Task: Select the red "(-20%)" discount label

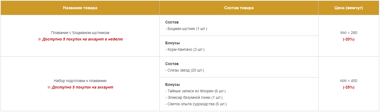Action: pos(349,39)
